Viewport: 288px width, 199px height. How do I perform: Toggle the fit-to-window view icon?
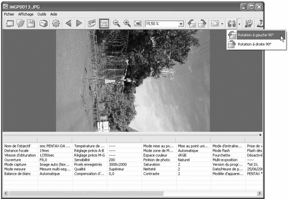coord(104,23)
